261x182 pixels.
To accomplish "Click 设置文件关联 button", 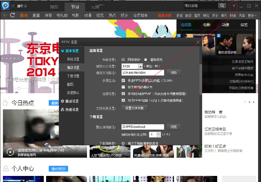I will coord(134,108).
